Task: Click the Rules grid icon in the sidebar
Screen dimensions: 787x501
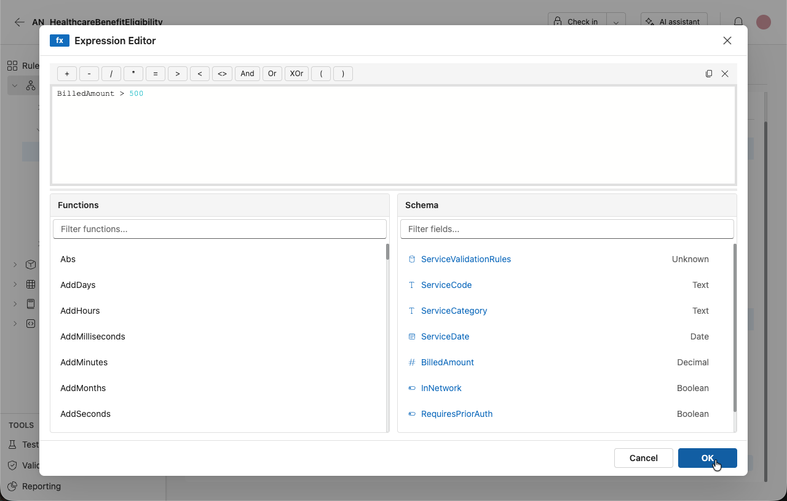Action: pyautogui.click(x=12, y=66)
